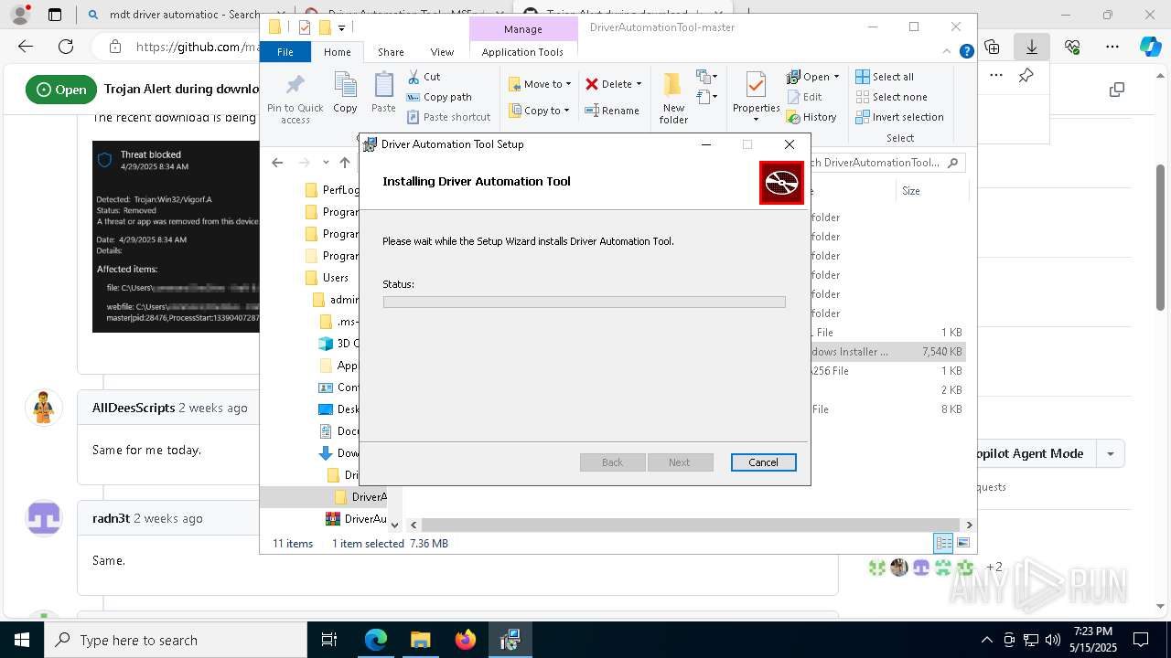Click the Rename ribbon button
The width and height of the screenshot is (1171, 658).
pos(612,111)
